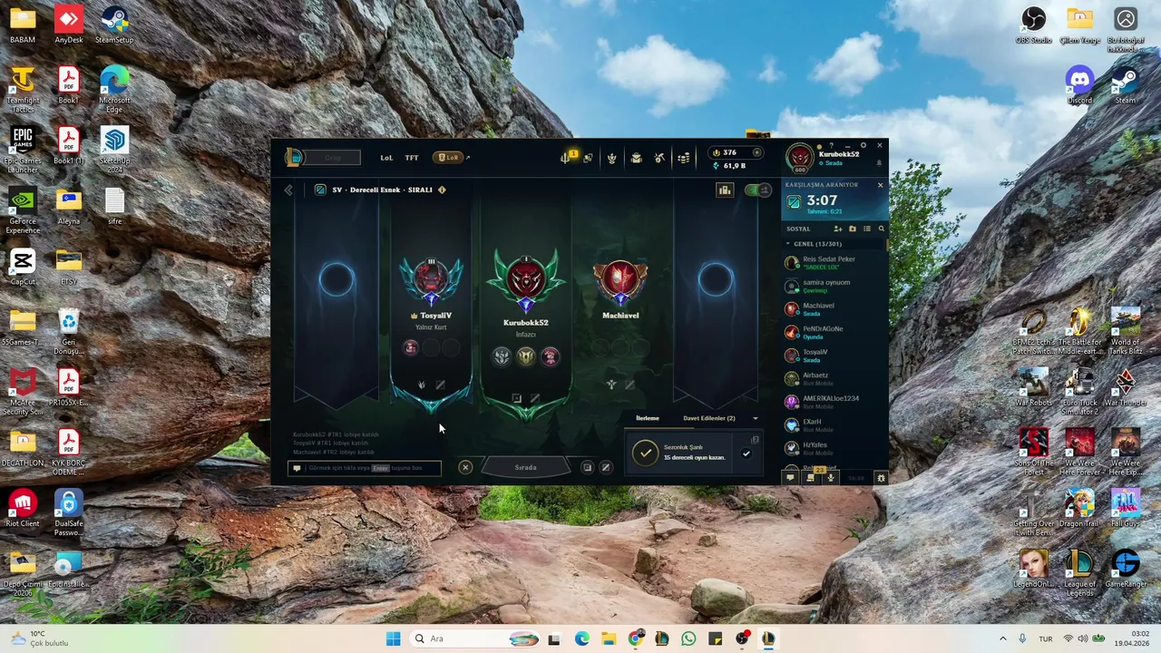Click the info icon beside SIRALI title

click(x=442, y=190)
